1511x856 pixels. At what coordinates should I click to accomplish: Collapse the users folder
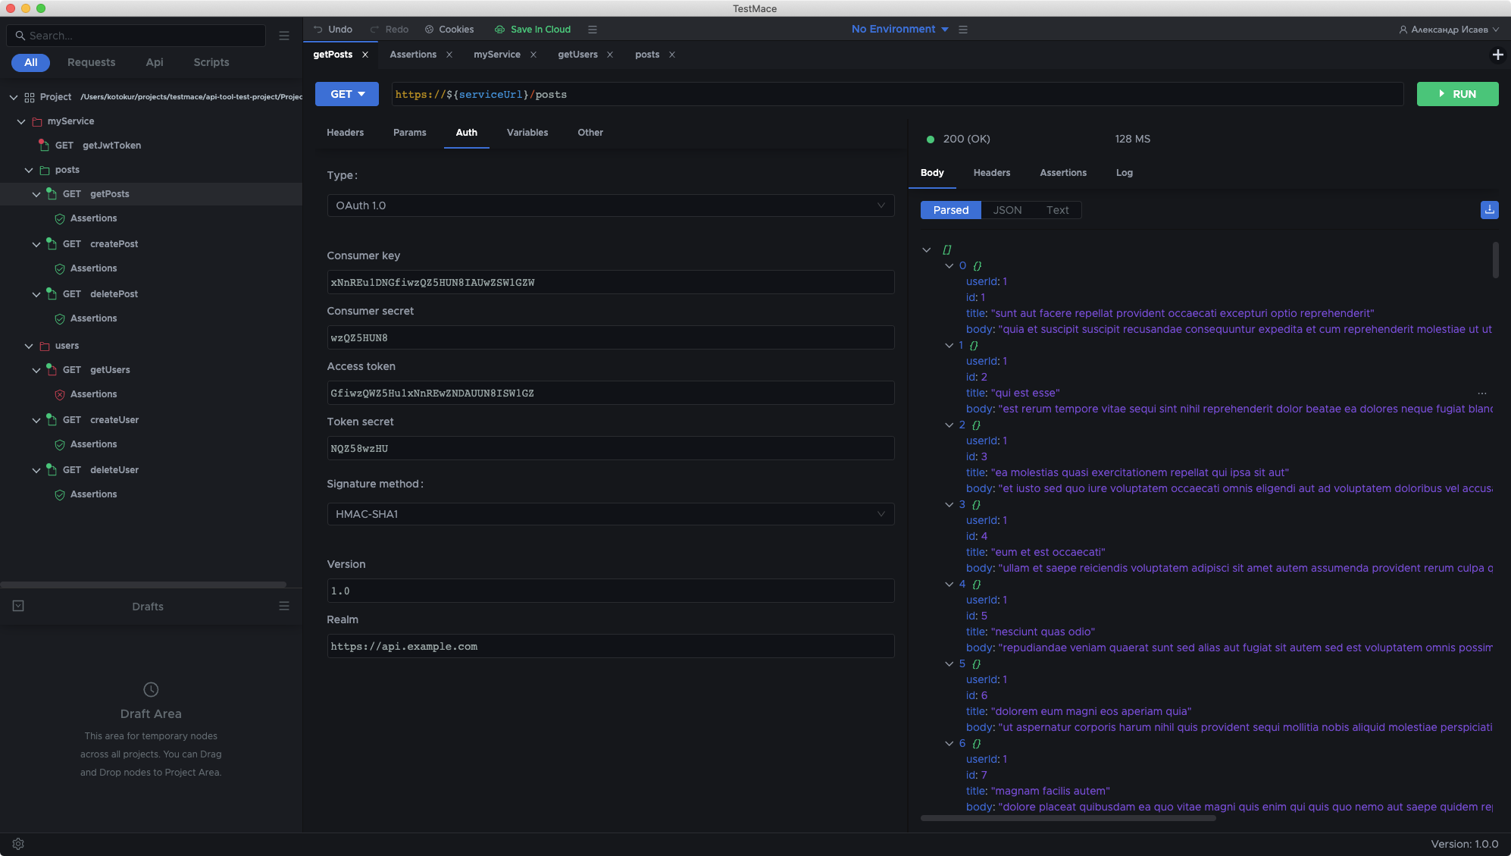click(29, 346)
